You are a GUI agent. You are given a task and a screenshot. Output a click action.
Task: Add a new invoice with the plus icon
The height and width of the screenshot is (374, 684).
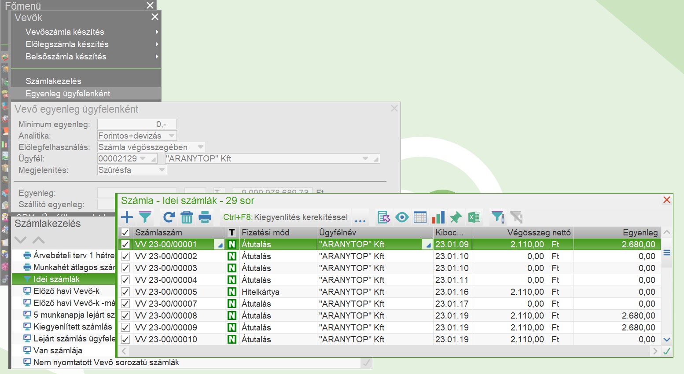(127, 217)
